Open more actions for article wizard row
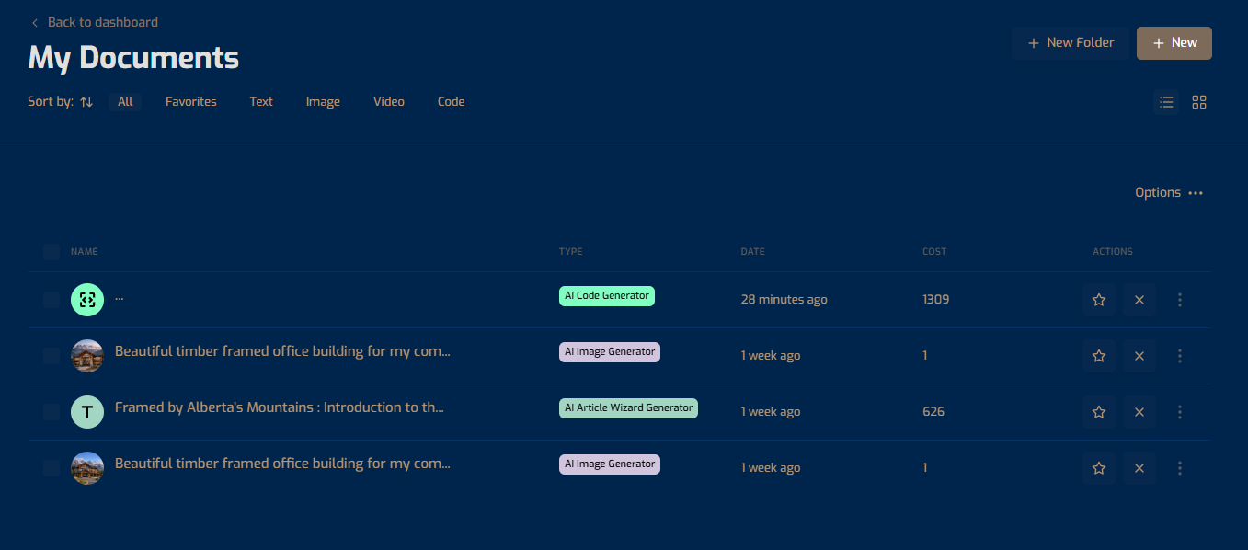Viewport: 1248px width, 550px height. coord(1180,412)
